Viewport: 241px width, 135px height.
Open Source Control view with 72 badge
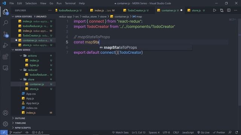[x=6, y=34]
